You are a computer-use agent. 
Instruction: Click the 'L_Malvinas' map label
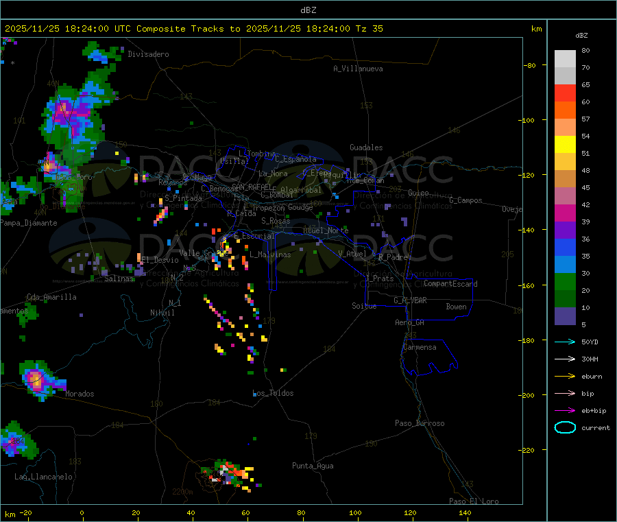270,254
